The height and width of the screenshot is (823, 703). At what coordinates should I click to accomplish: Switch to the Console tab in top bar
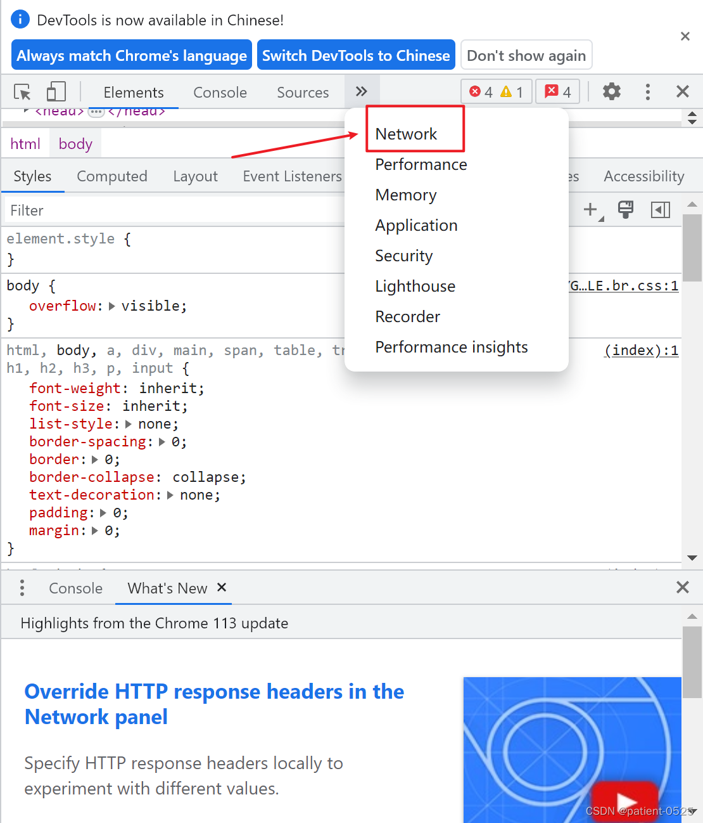coord(220,93)
